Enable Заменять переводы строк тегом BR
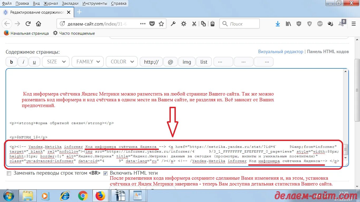The image size is (360, 202). pyautogui.click(x=9, y=173)
